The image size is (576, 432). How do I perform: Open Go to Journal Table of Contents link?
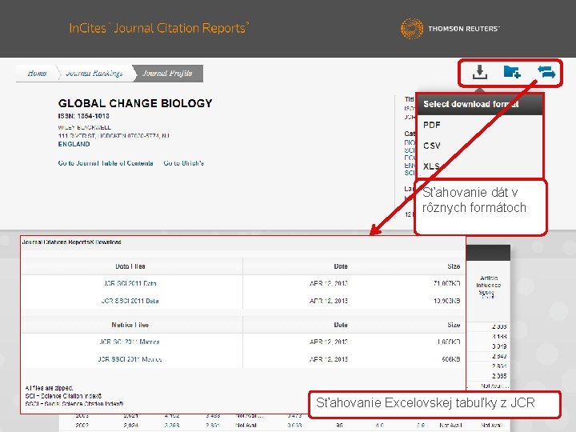pos(106,163)
